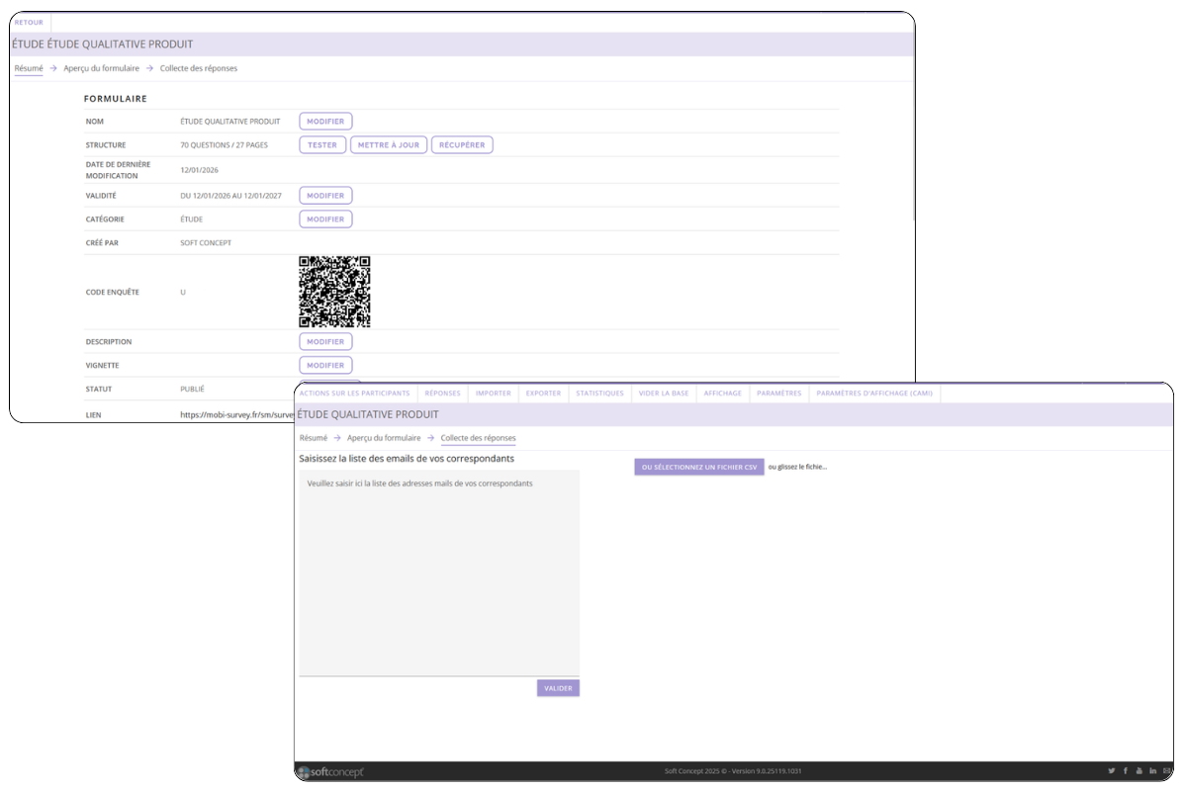Switch to the Statistiques tab
Screen dimensions: 1187x791
598,393
